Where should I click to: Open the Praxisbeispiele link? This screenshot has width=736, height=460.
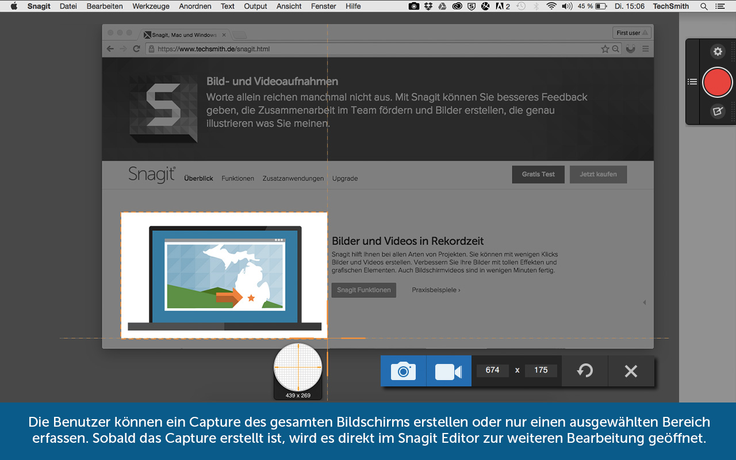(x=436, y=290)
